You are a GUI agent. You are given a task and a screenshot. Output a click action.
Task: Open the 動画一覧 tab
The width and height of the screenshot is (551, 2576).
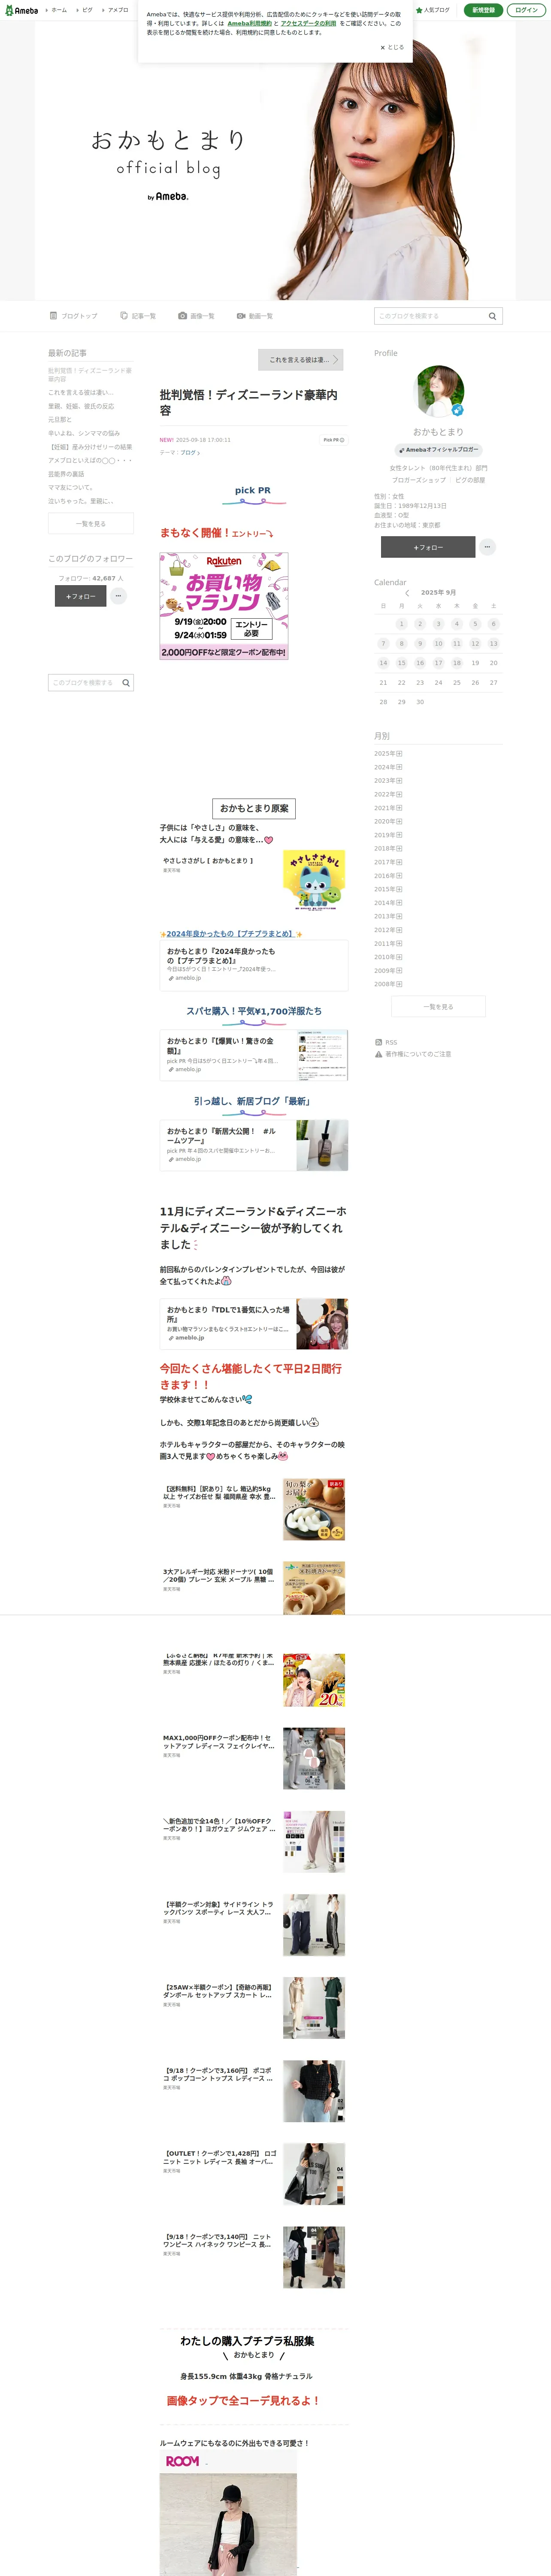coord(254,316)
